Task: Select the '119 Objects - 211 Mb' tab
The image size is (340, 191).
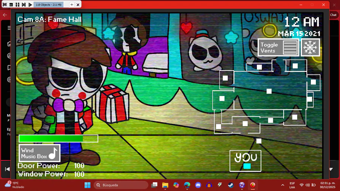Action: (x=49, y=5)
